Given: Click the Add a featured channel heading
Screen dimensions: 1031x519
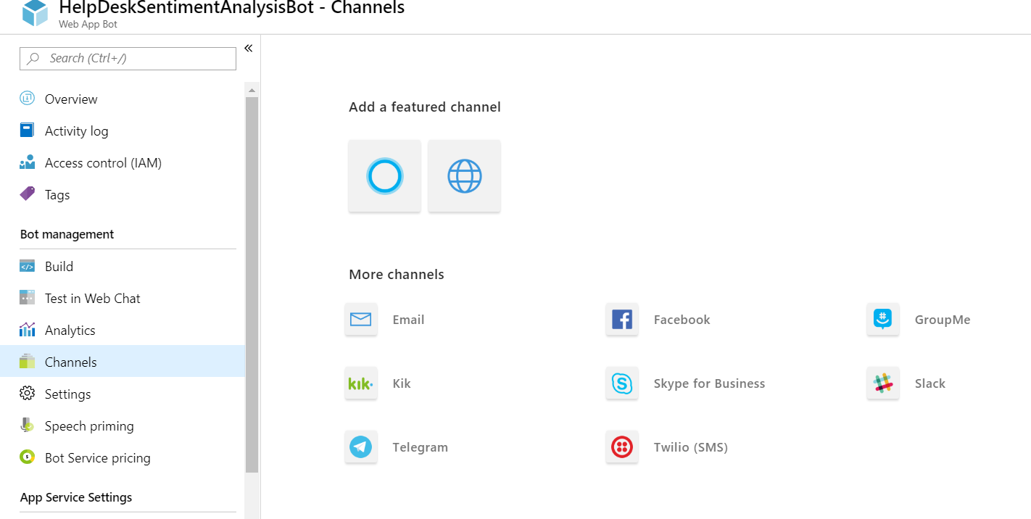Looking at the screenshot, I should [425, 107].
